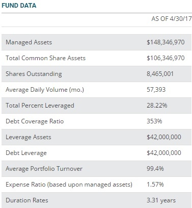Click the Total Common Share Assets label
Viewport: 192px width, 208px height.
[x=45, y=58]
